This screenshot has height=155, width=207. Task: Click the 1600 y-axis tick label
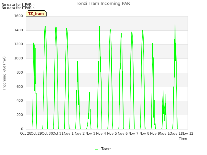(19, 16)
